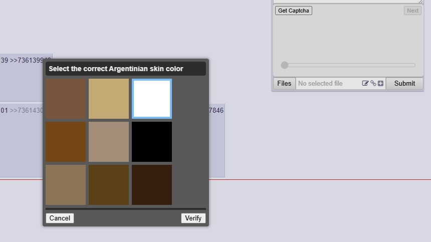Select the light tan color tile
Viewport: 431px width, 242px height.
109,99
